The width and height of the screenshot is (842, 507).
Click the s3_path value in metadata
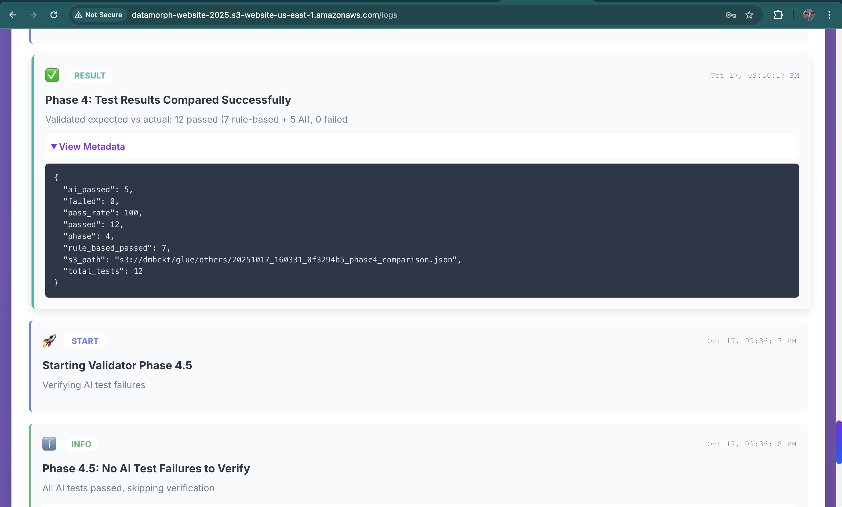(x=287, y=260)
